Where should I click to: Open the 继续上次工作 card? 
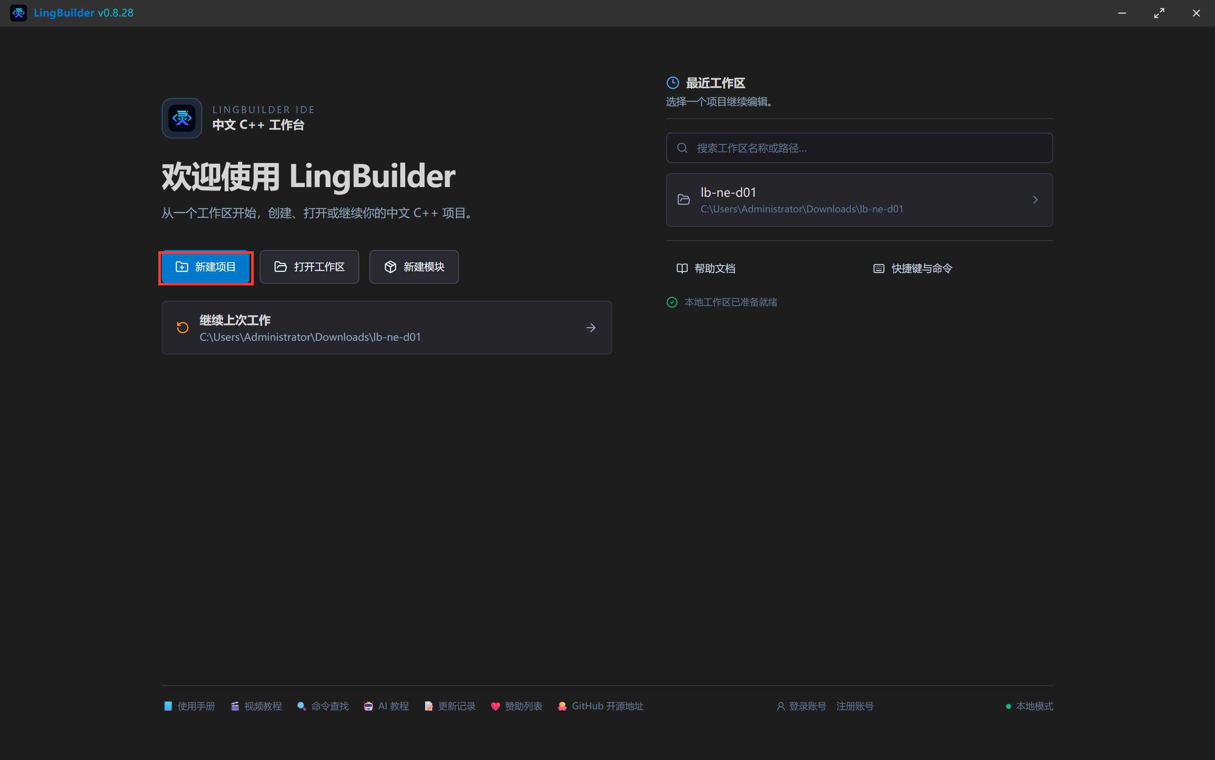pos(386,328)
